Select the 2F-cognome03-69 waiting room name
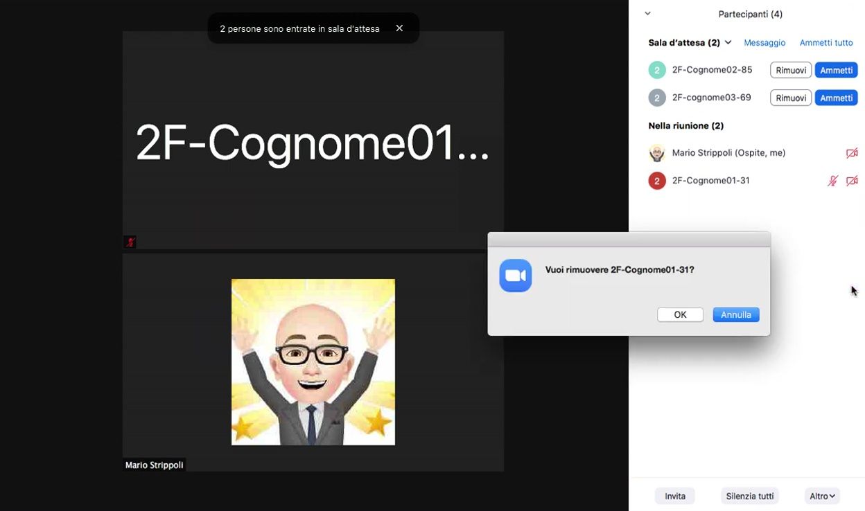Image resolution: width=865 pixels, height=511 pixels. pyautogui.click(x=711, y=98)
